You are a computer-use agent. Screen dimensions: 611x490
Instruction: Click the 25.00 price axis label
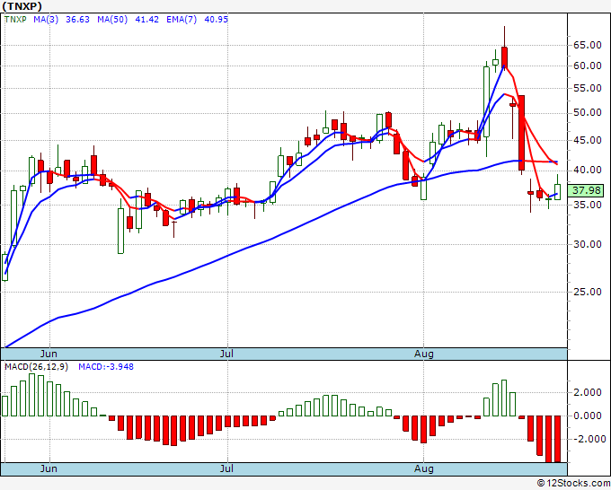(x=588, y=292)
